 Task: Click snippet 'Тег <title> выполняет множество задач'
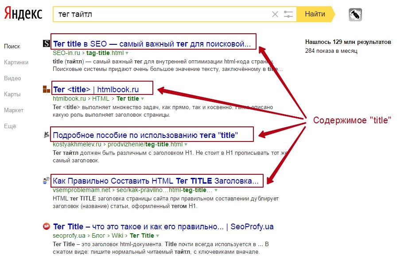coord(163,111)
